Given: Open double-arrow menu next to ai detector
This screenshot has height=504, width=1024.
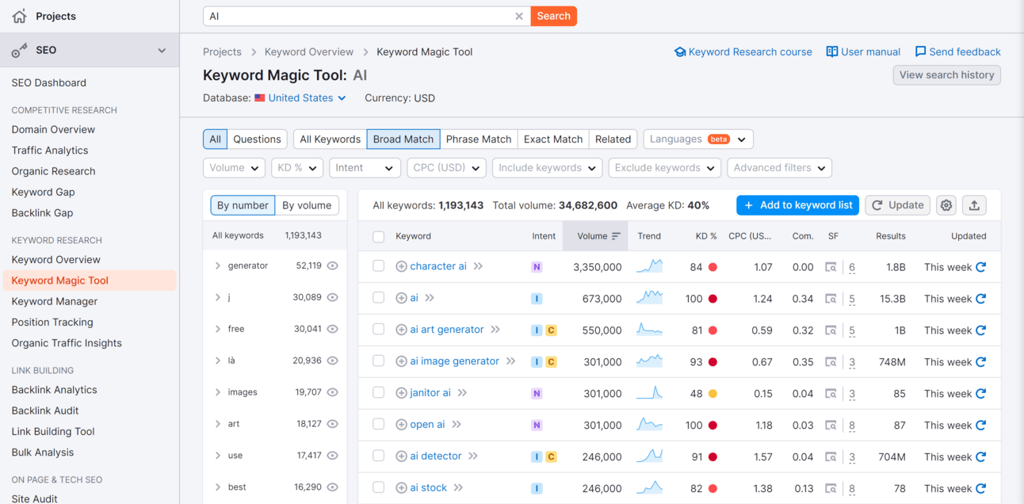Looking at the screenshot, I should 473,456.
